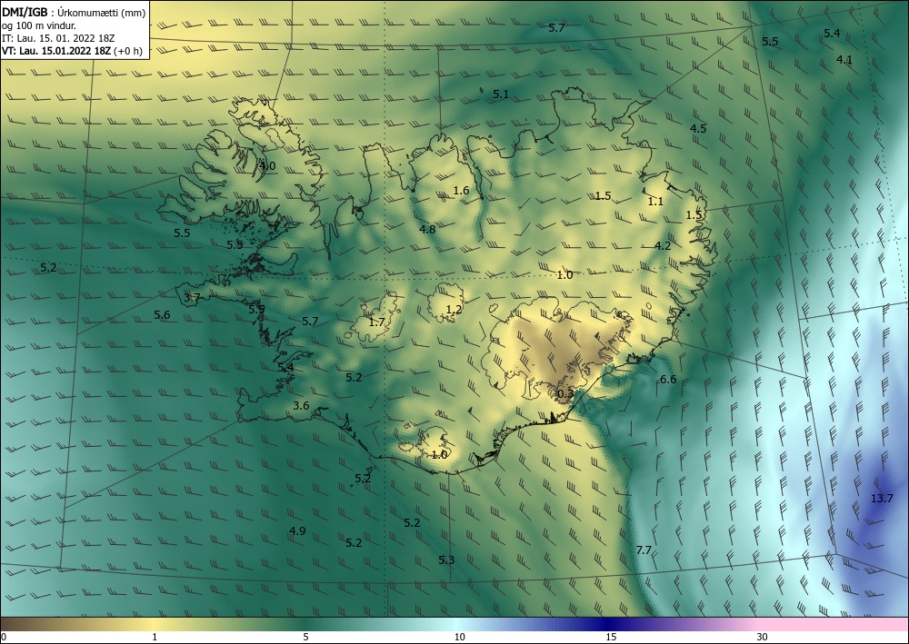Click the 5.7 value near the top edge

(556, 27)
